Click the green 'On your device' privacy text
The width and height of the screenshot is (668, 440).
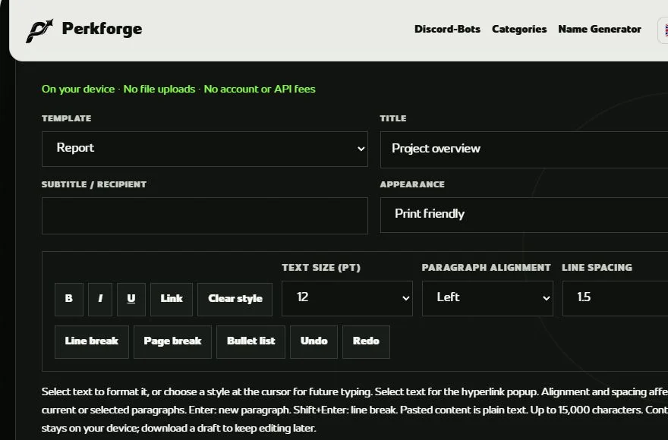pyautogui.click(x=178, y=89)
